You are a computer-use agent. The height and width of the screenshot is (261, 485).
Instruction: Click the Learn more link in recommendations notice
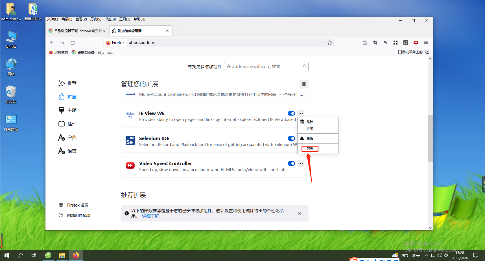point(150,216)
